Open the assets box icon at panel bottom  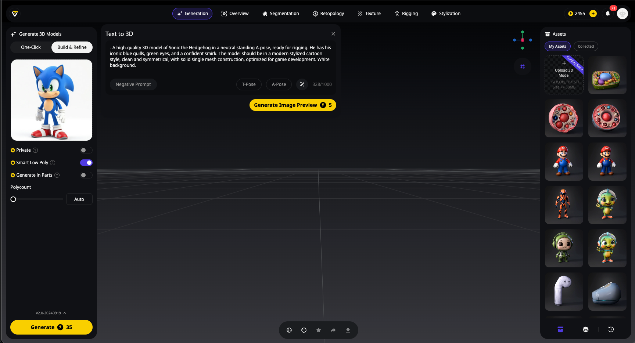coord(560,329)
